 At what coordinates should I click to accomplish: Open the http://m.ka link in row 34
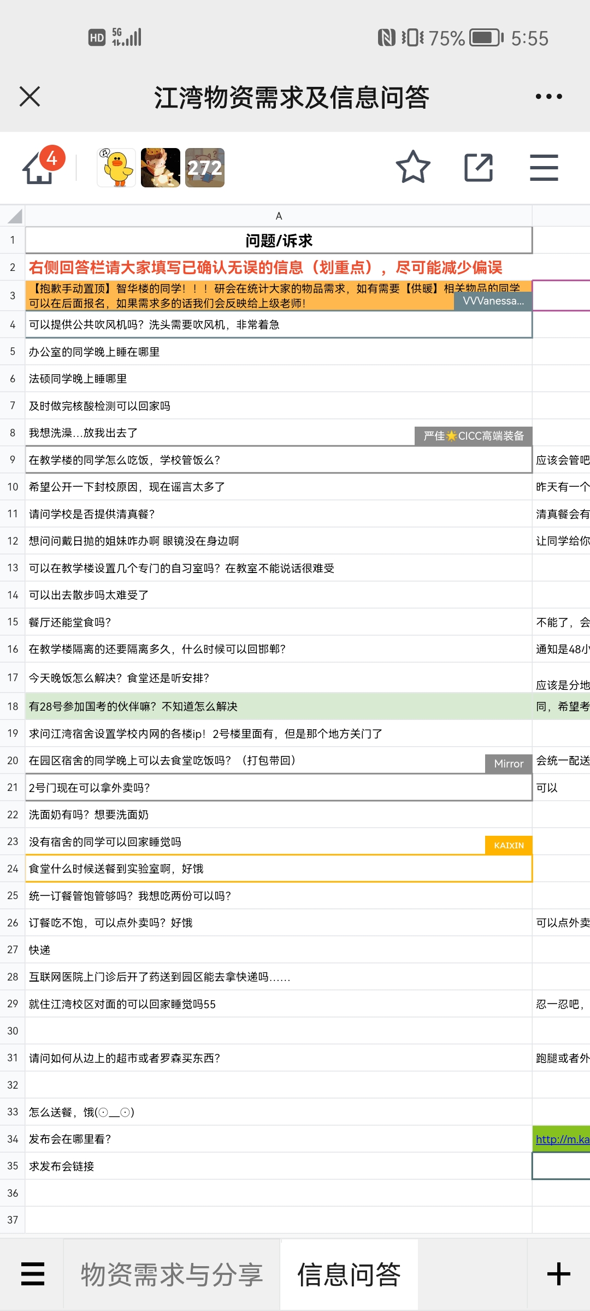click(562, 1139)
